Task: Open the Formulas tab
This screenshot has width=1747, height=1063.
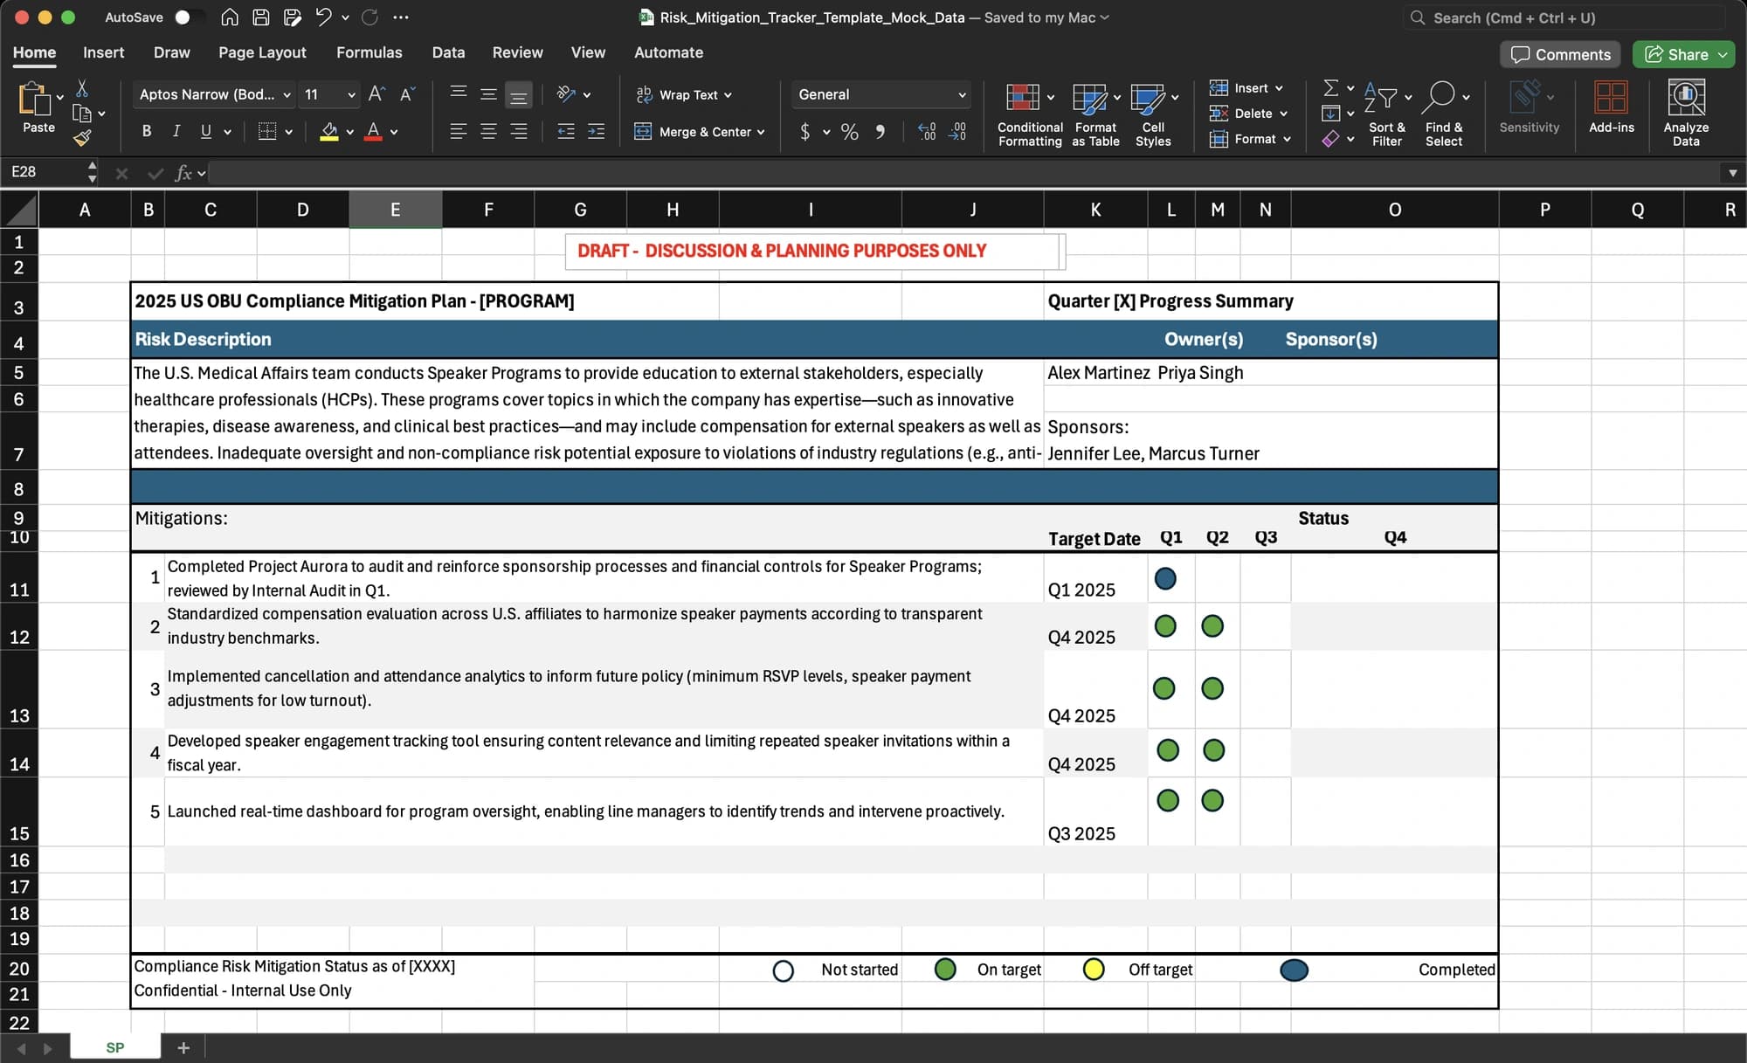Action: tap(369, 52)
